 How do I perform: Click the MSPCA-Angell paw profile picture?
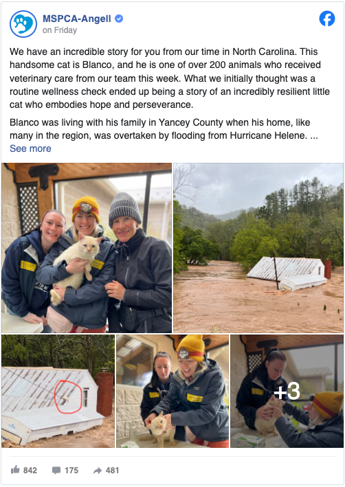pyautogui.click(x=23, y=24)
